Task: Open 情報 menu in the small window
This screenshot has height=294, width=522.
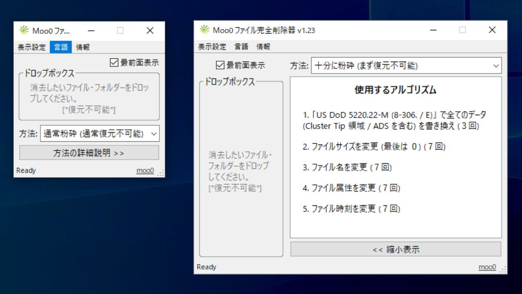Action: point(83,47)
